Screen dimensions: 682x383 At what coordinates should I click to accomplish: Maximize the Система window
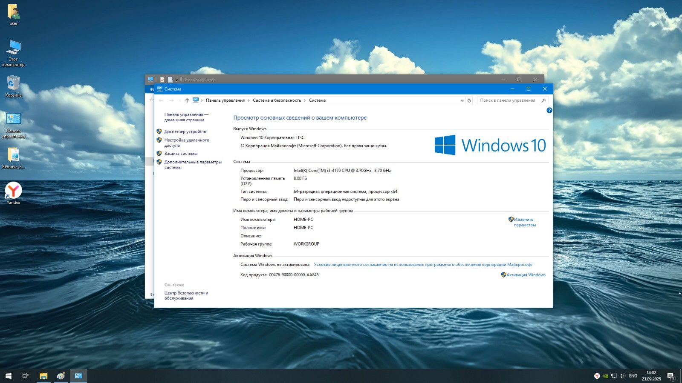point(529,89)
